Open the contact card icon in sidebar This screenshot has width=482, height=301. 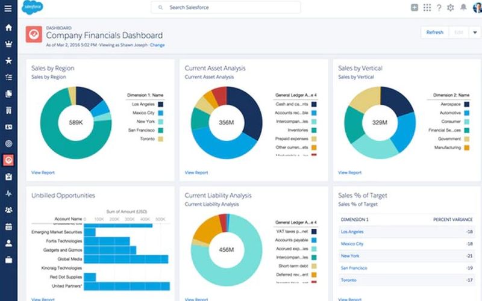[x=8, y=127]
